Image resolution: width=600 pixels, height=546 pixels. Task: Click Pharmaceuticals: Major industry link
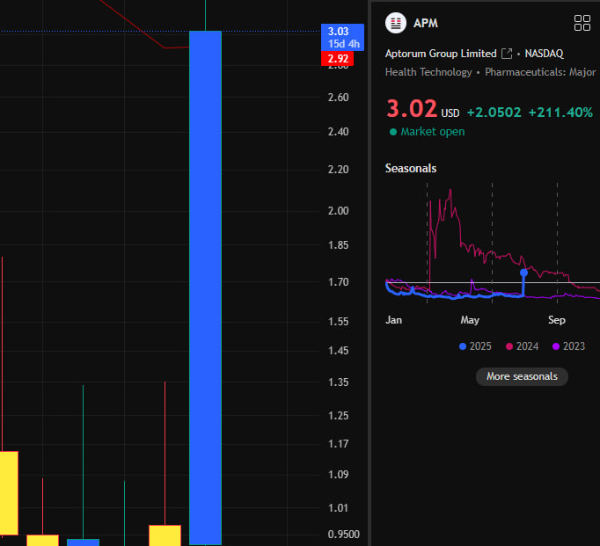540,72
